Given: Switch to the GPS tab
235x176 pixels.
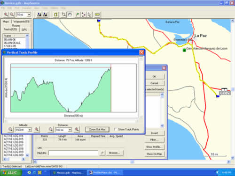Looking at the screenshot, I should click(x=24, y=29).
